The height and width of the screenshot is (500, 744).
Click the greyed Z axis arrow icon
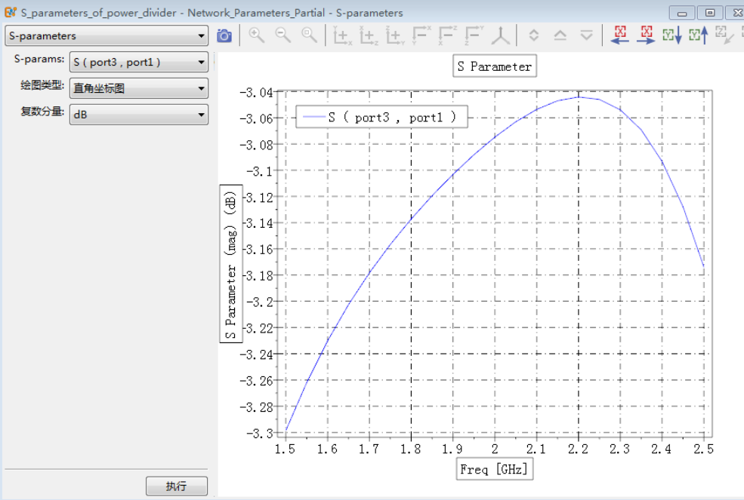tap(724, 35)
